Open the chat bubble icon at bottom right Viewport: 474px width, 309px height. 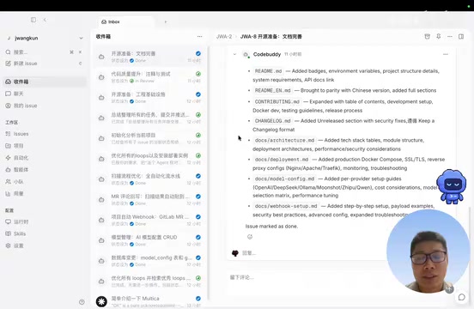(x=462, y=297)
